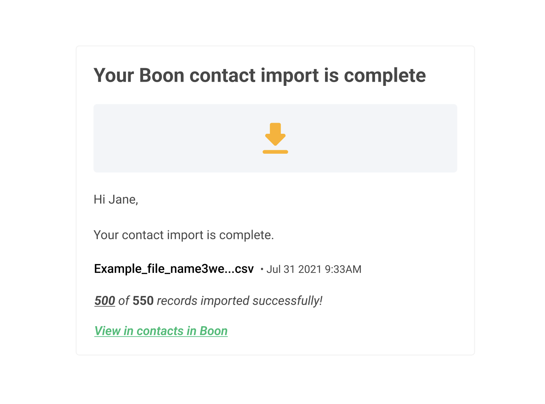Click the word Boon in the green link
The height and width of the screenshot is (404, 545).
pyautogui.click(x=214, y=331)
